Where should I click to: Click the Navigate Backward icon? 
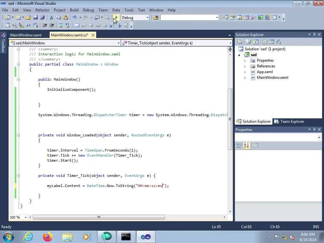(97, 18)
